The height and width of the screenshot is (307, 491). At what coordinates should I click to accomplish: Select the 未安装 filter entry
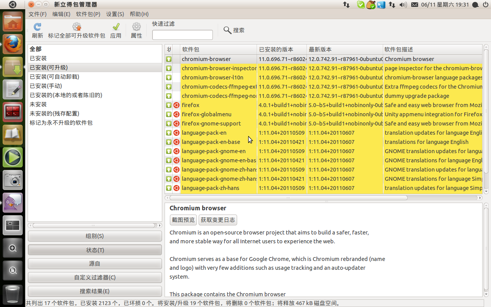(x=95, y=104)
